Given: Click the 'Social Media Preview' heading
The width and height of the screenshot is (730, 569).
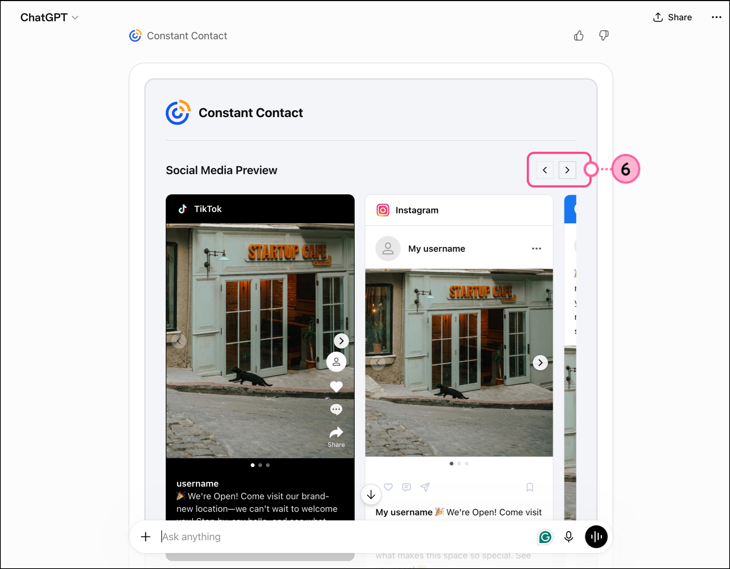Looking at the screenshot, I should click(x=221, y=170).
